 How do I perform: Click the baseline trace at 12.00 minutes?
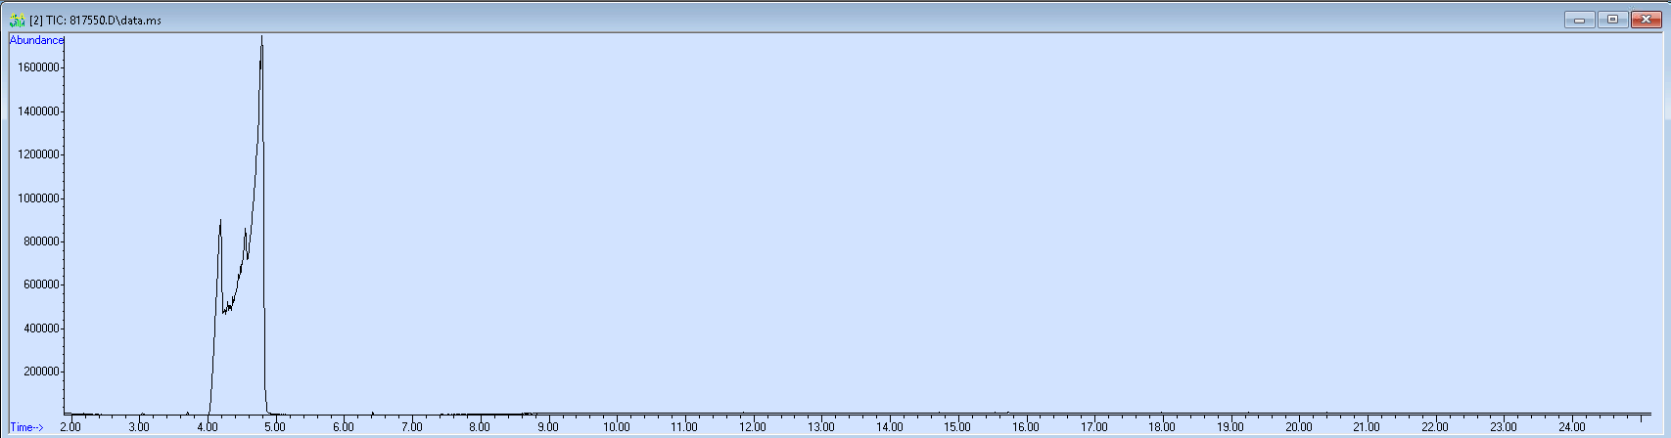coord(753,413)
